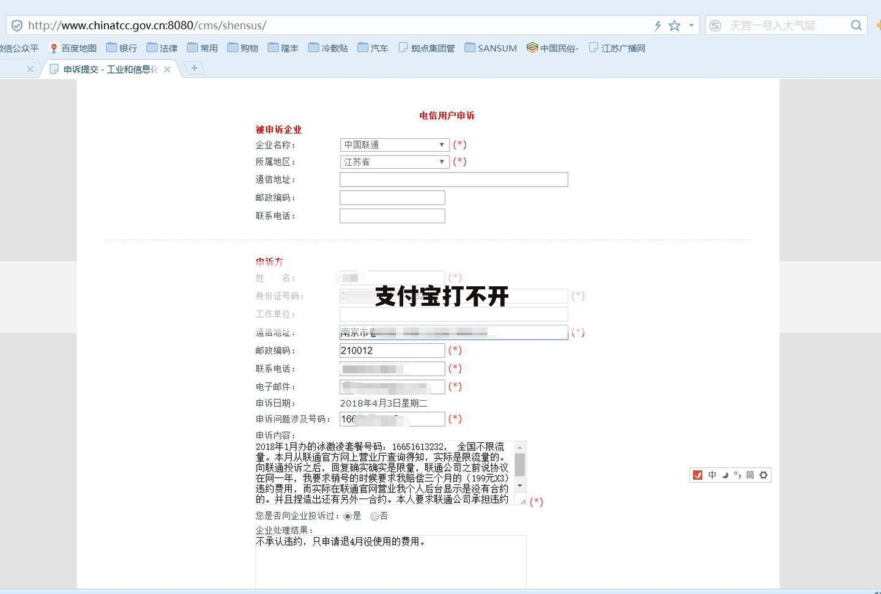This screenshot has width=881, height=594.
Task: Click the complainant 联系电话 input field
Action: 392,369
